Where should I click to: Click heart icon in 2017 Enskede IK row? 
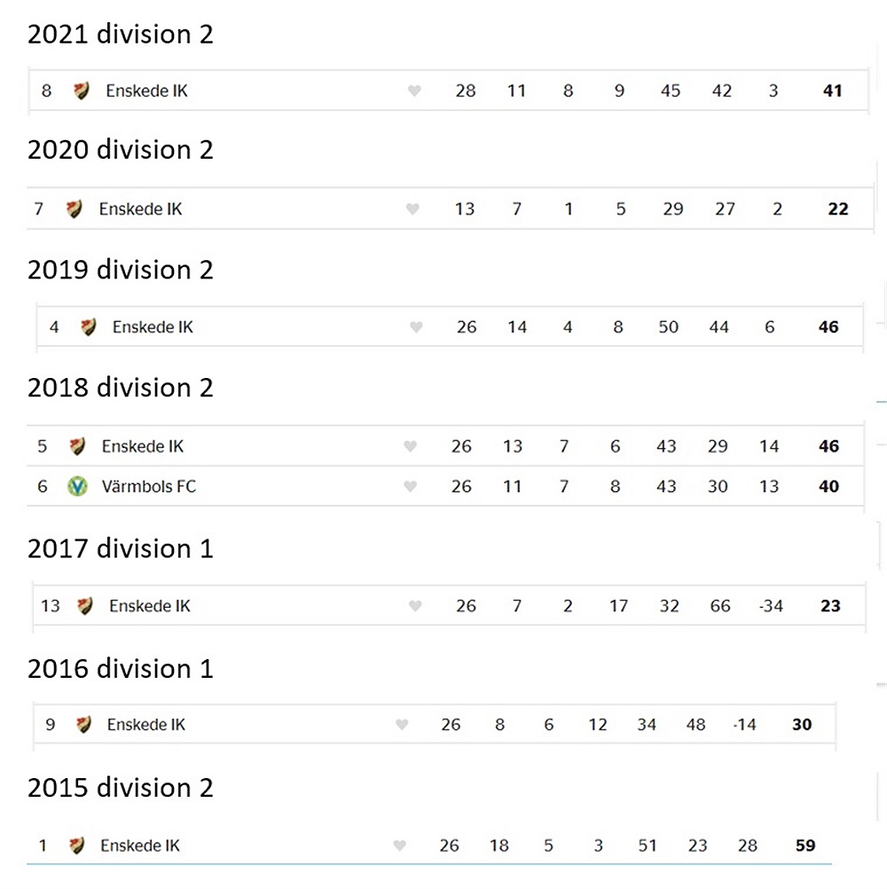415,606
